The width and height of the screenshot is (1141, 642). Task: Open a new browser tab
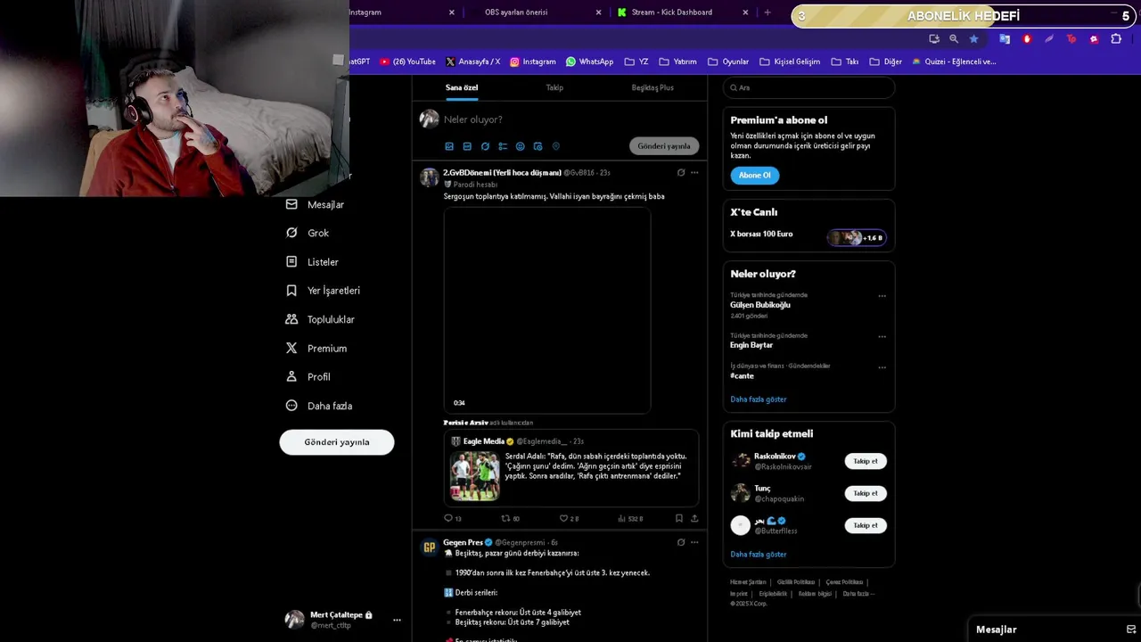[x=768, y=12]
